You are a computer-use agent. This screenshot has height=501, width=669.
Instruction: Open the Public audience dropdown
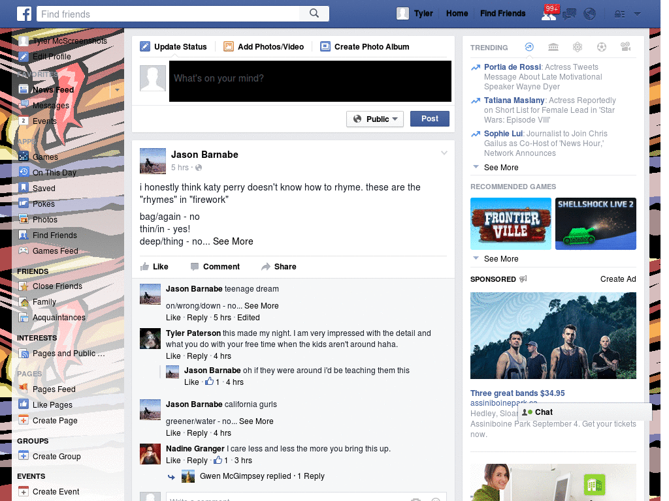[375, 119]
